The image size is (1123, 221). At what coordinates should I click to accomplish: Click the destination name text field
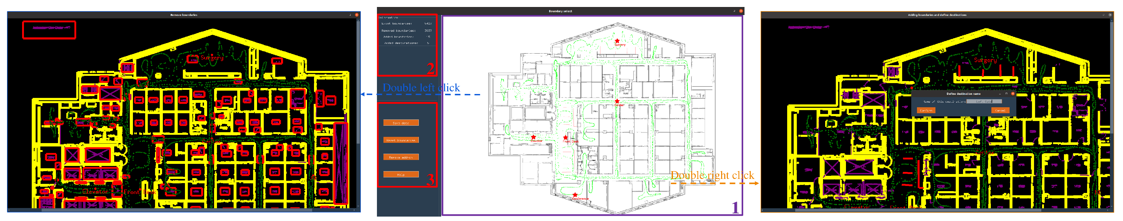click(x=984, y=101)
